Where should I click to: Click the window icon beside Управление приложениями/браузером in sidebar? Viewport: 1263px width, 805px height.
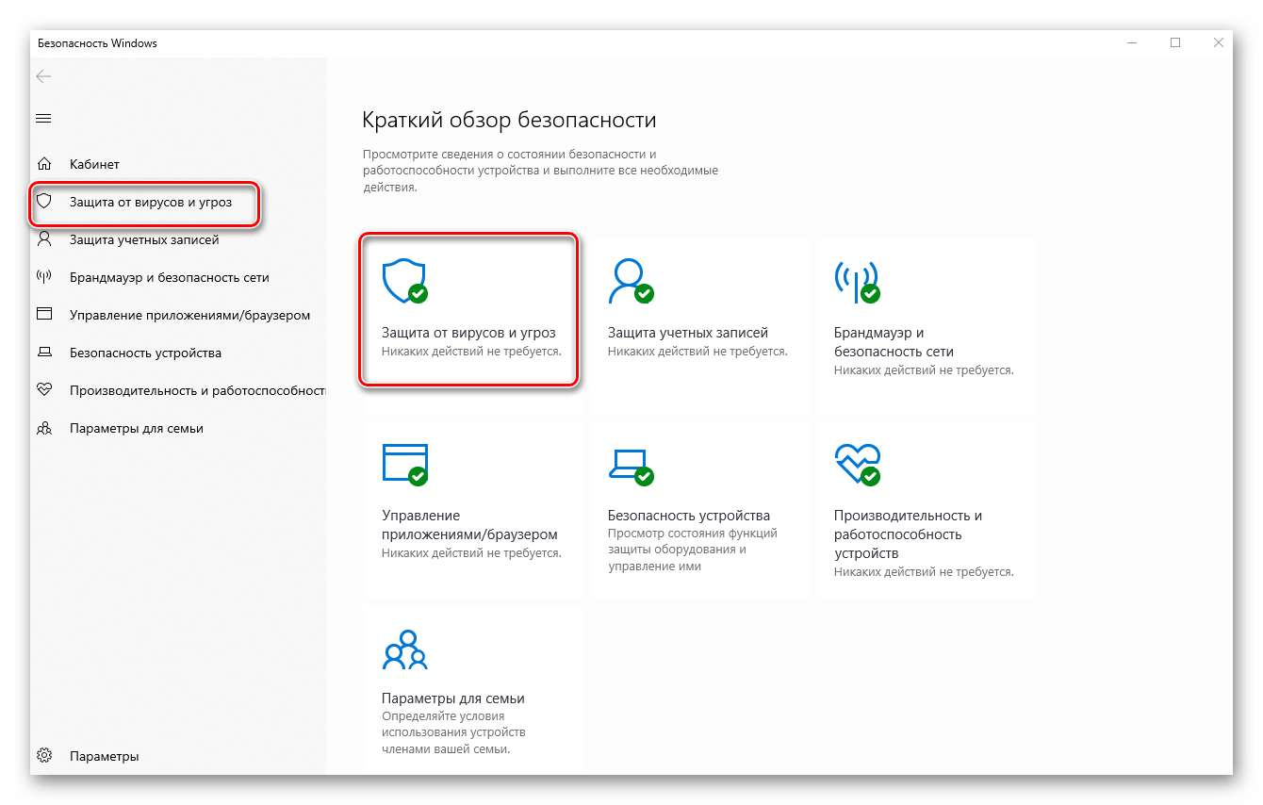tap(43, 315)
